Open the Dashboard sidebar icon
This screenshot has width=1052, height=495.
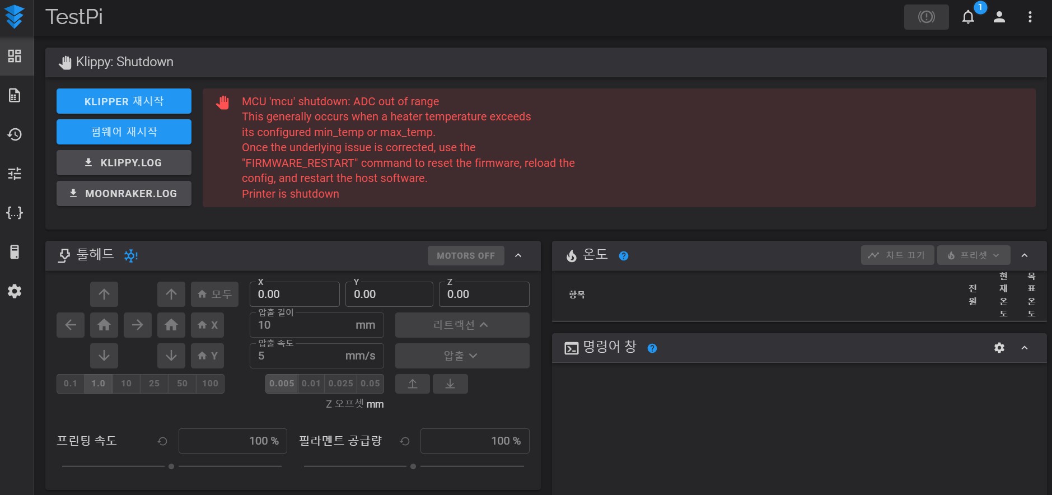pyautogui.click(x=15, y=56)
